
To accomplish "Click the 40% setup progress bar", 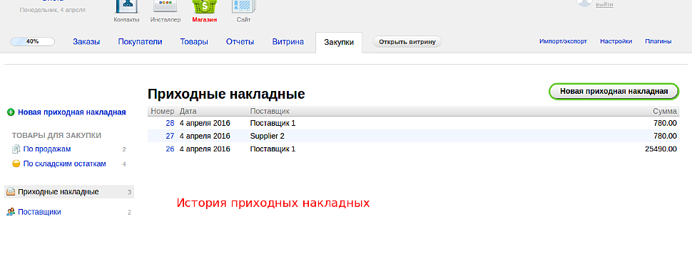I will [x=32, y=41].
